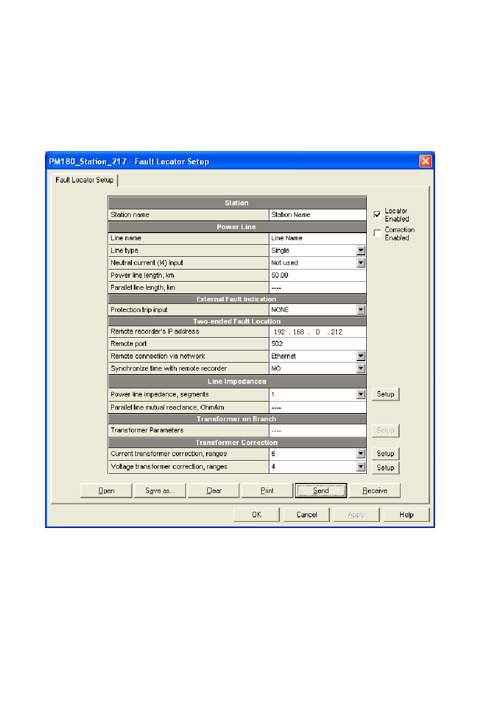Viewport: 480px width, 706px height.
Task: Edit the Station name field
Action: 317,215
